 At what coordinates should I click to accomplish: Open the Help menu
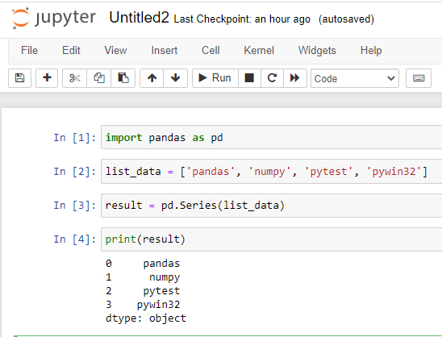click(x=371, y=51)
